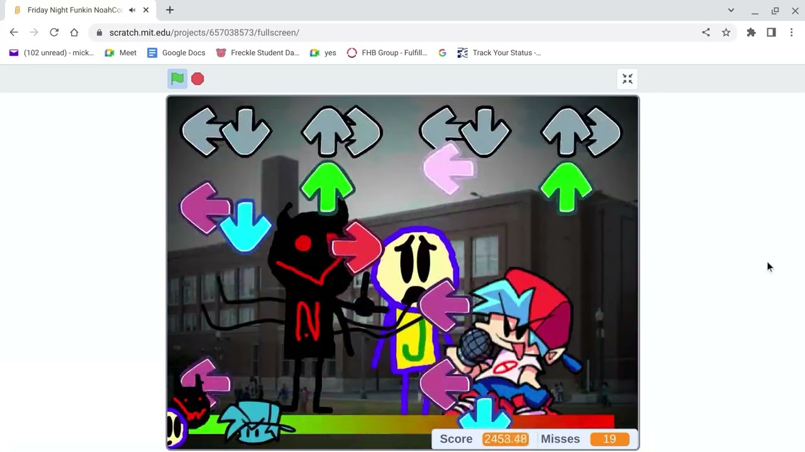The image size is (805, 452).
Task: Open the browser side panel
Action: (x=771, y=33)
